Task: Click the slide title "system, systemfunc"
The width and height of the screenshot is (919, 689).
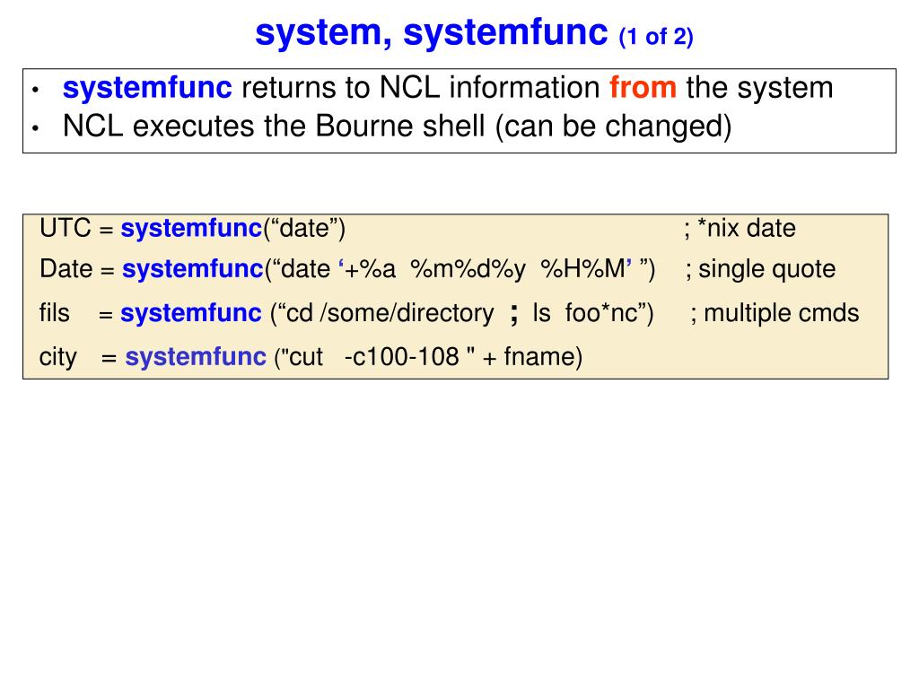Action: (x=432, y=31)
